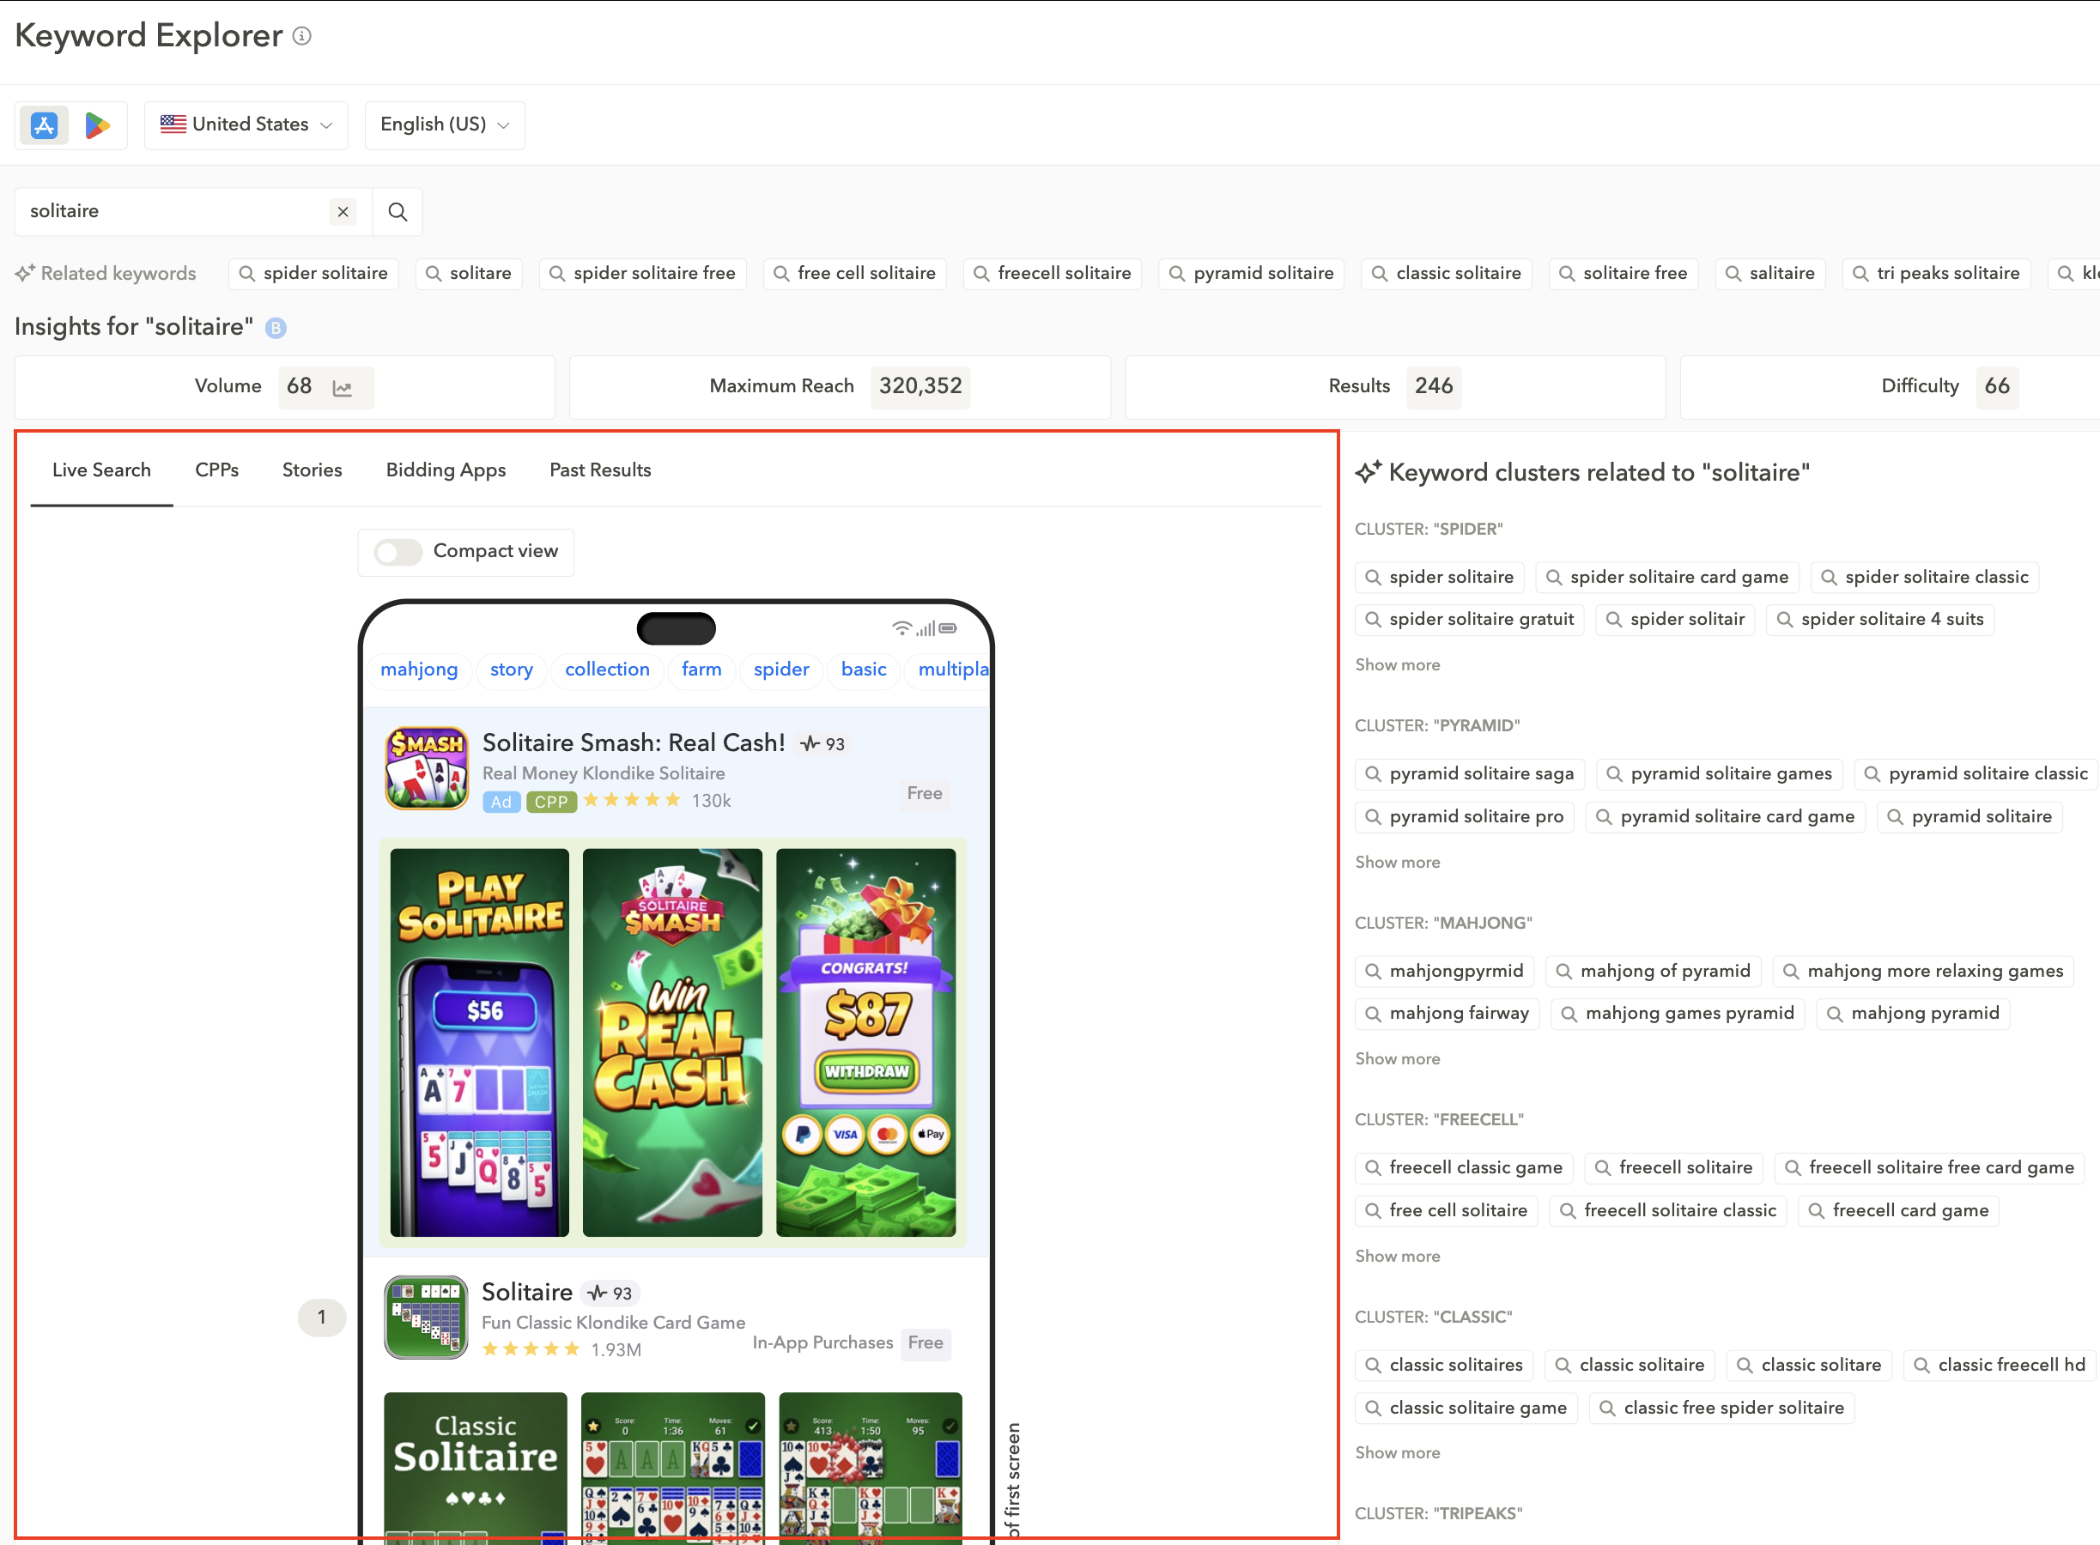
Task: Click the basic suggestion chip
Action: tap(864, 669)
